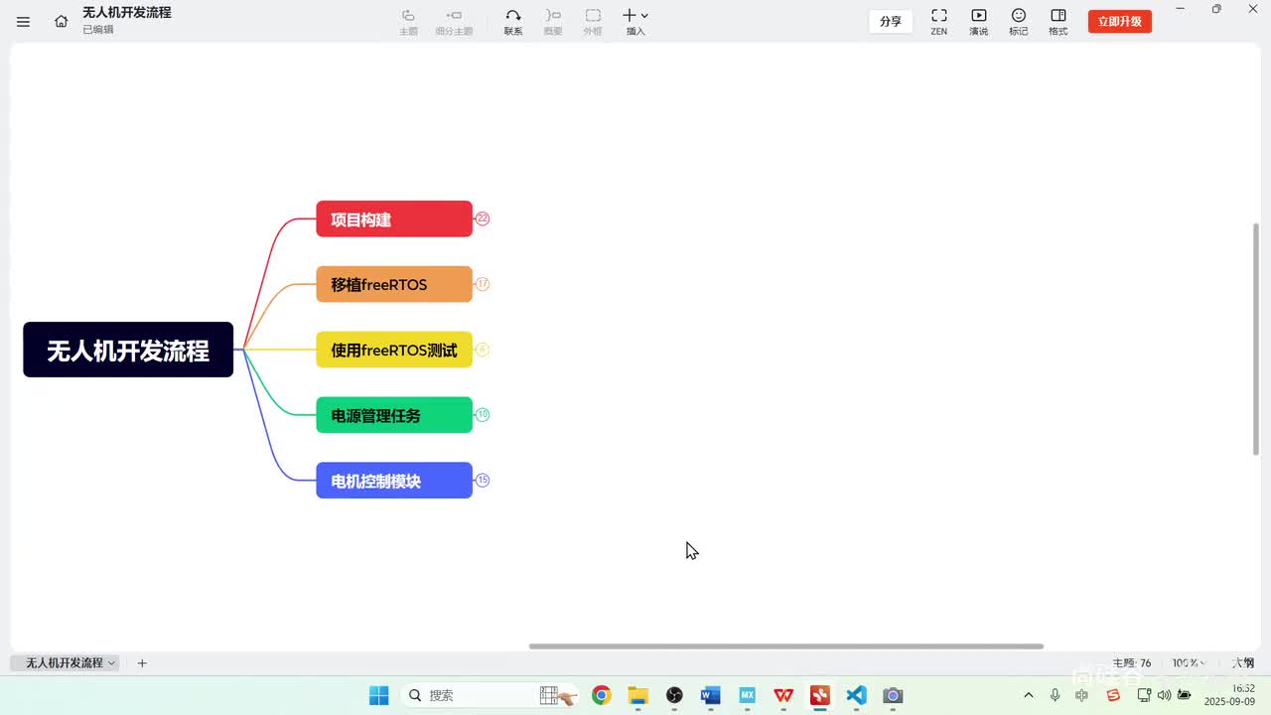Select the red 项目构建 topic

pos(394,218)
